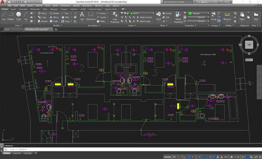Click the TOP face of ViewCube
This screenshot has width=262, height=159.
pyautogui.click(x=249, y=45)
